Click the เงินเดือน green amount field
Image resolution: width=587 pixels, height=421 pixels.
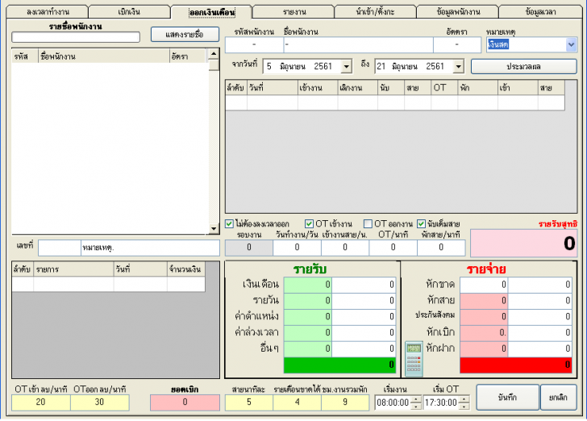(x=308, y=285)
